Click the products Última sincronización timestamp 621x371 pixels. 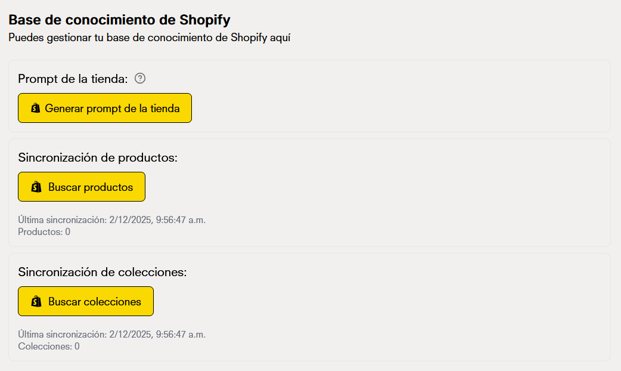[x=111, y=219]
